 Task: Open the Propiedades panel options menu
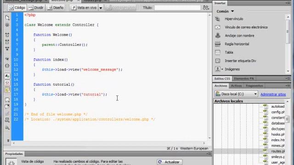click(209, 154)
